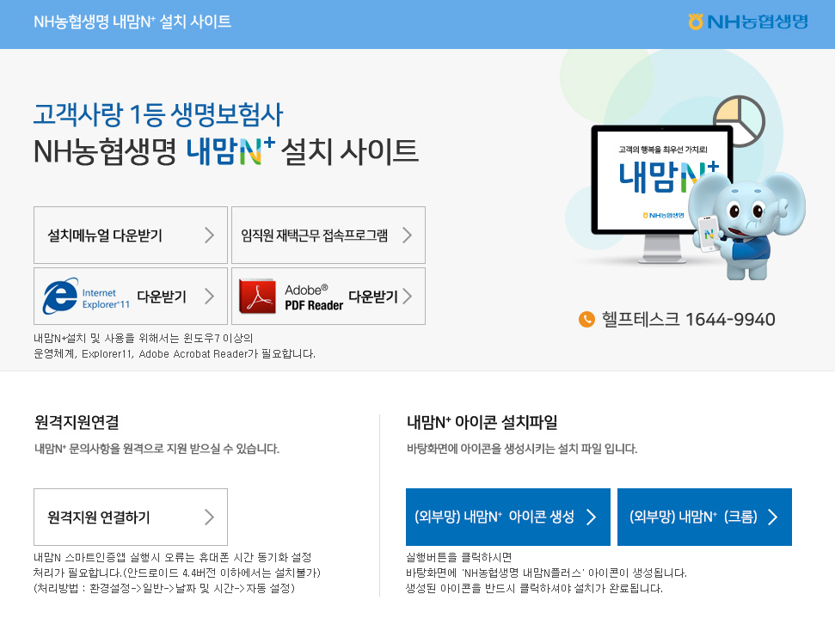Click the pie chart graphic above monitor
Image resolution: width=835 pixels, height=631 pixels.
pyautogui.click(x=740, y=121)
